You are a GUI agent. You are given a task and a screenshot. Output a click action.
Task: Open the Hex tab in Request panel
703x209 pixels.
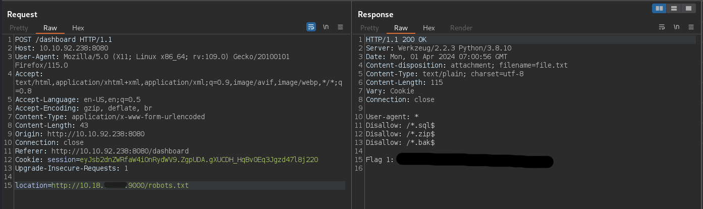(78, 28)
